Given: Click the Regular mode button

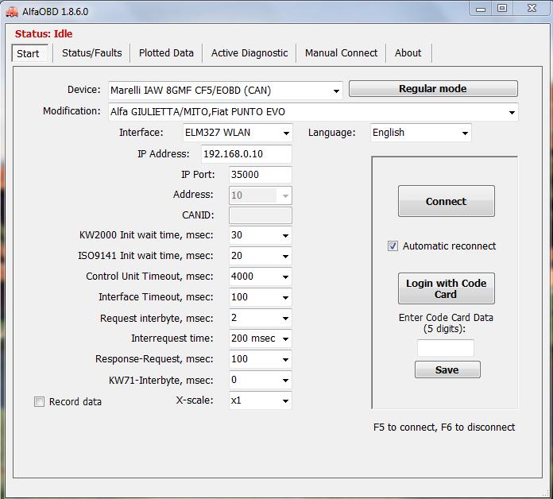Looking at the screenshot, I should (x=432, y=89).
